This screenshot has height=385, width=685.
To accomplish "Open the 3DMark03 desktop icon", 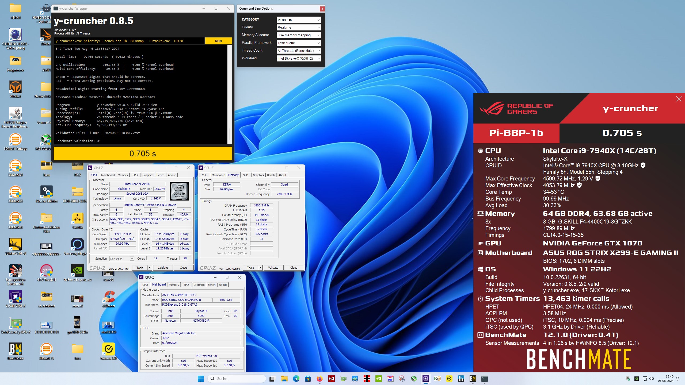I will (16, 168).
